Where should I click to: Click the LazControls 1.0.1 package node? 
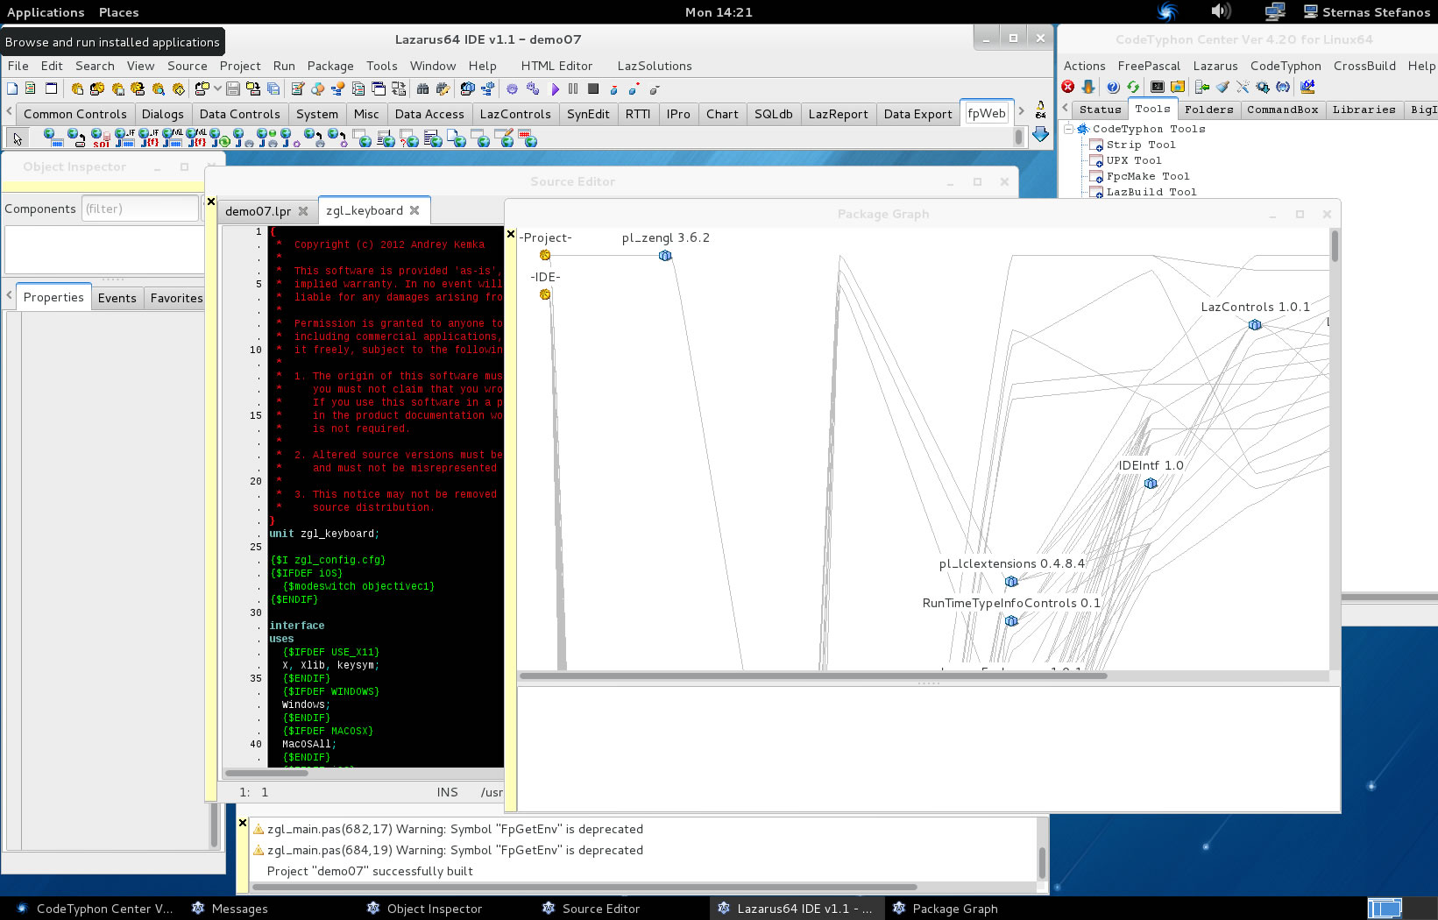click(1255, 324)
